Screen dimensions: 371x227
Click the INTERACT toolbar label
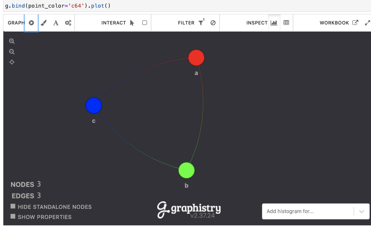point(114,23)
